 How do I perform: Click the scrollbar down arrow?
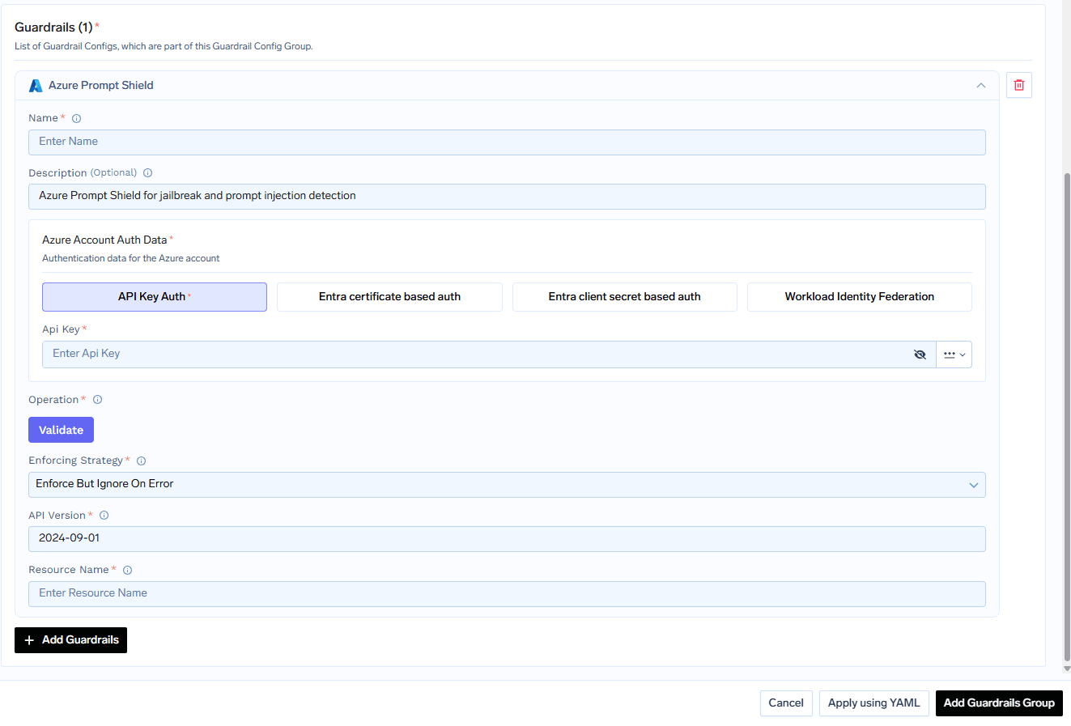click(1067, 669)
